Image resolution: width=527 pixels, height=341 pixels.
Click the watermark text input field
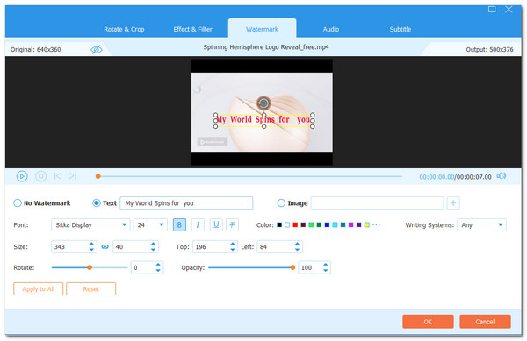tap(186, 202)
